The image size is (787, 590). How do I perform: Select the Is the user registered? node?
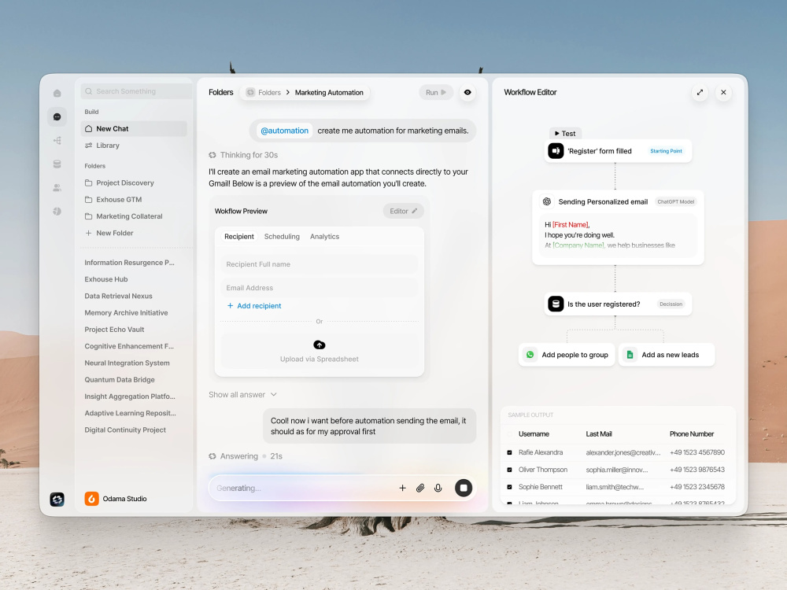click(618, 304)
